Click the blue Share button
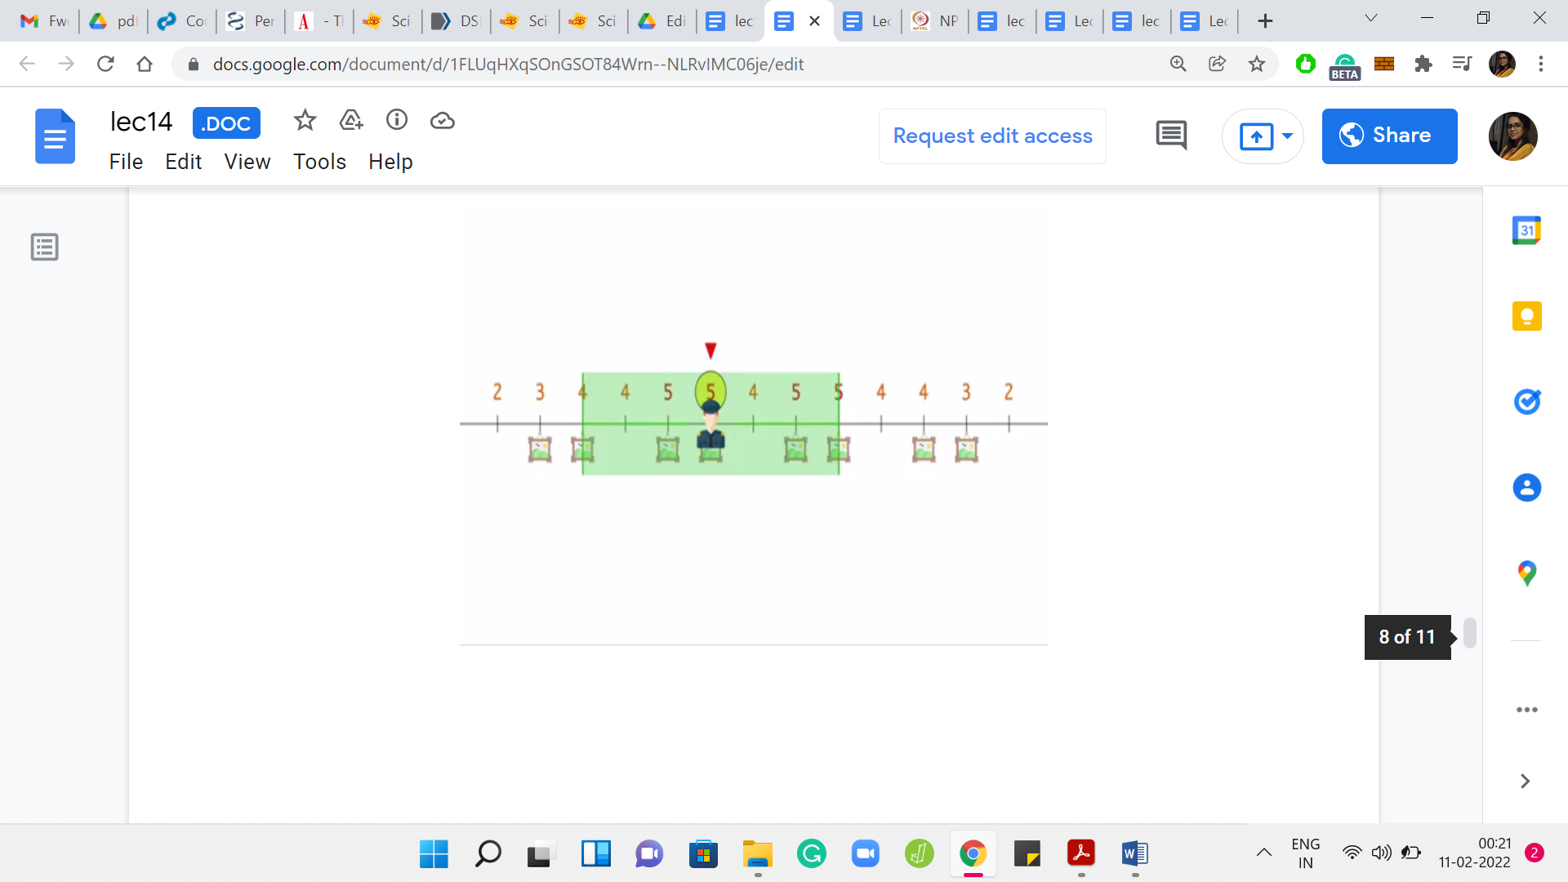 click(1389, 136)
